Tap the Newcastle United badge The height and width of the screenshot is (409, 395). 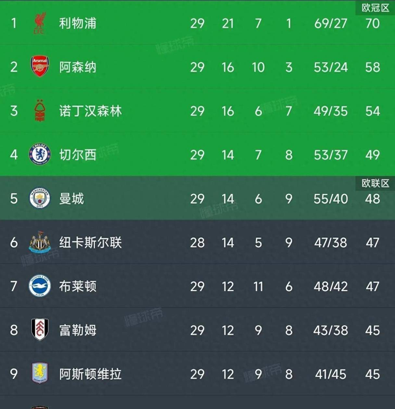(40, 242)
